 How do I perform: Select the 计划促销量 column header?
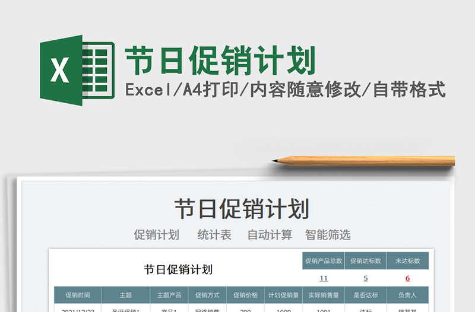pyautogui.click(x=284, y=295)
